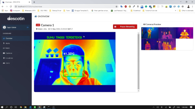Image resolution: width=195 pixels, height=109 pixels.
Task: Select first thermal camera preview thumbnail
Action: [x=150, y=33]
